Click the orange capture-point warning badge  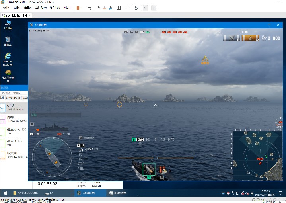[x=250, y=38]
